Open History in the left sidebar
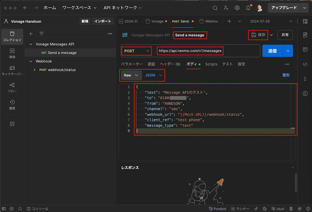This screenshot has width=312, height=212. (x=12, y=104)
